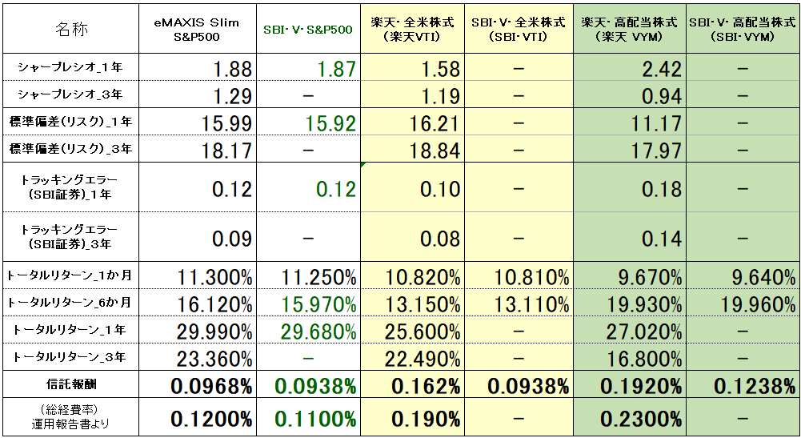Select row label シャープレシオ_1年
This screenshot has width=801, height=438.
coord(70,67)
